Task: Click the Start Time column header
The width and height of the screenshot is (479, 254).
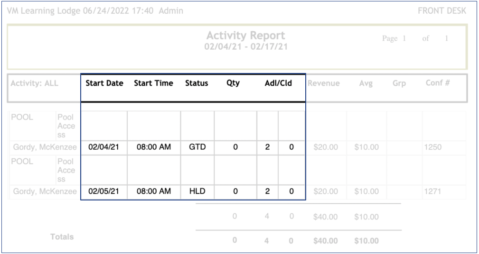Action: click(x=153, y=83)
